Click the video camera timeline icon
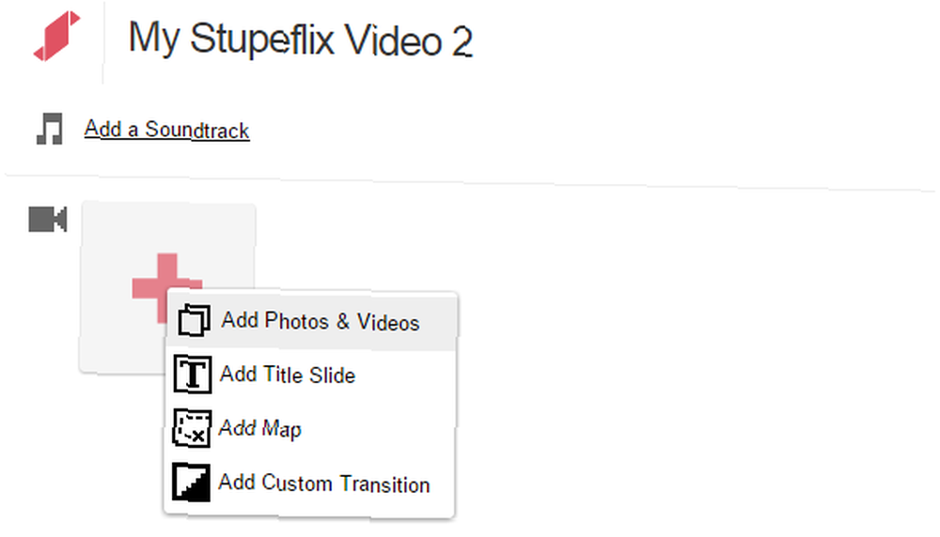Image resolution: width=940 pixels, height=537 pixels. (x=48, y=219)
